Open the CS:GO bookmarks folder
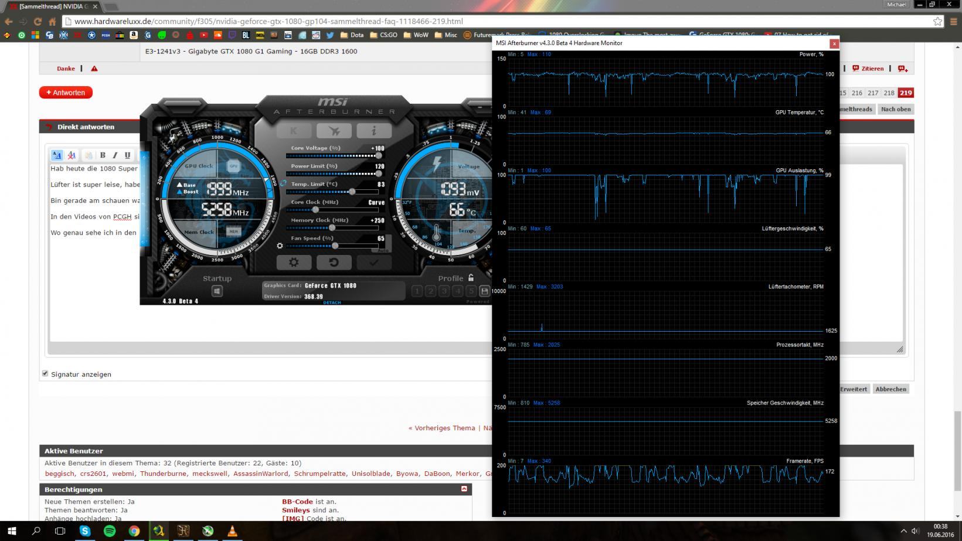 pyautogui.click(x=383, y=35)
